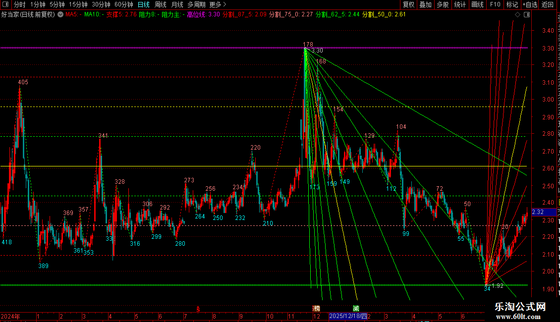Select the 月线 monthly chart tab
The height and width of the screenshot is (322, 560).
point(177,4)
